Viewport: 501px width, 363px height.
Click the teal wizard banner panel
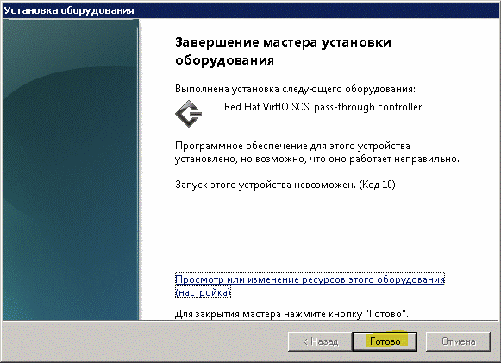tap(71, 169)
